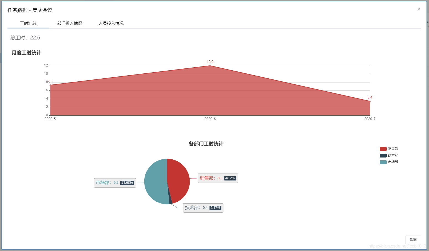The width and height of the screenshot is (429, 251).
Task: Click the 任务数据 - 集团会议 dialog title
Action: point(30,10)
